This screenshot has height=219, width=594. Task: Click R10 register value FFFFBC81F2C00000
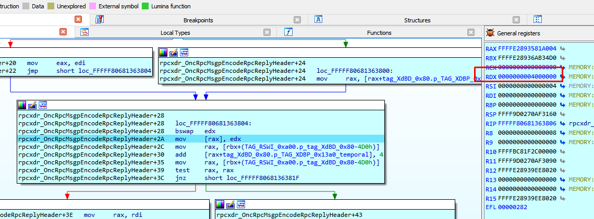point(528,151)
